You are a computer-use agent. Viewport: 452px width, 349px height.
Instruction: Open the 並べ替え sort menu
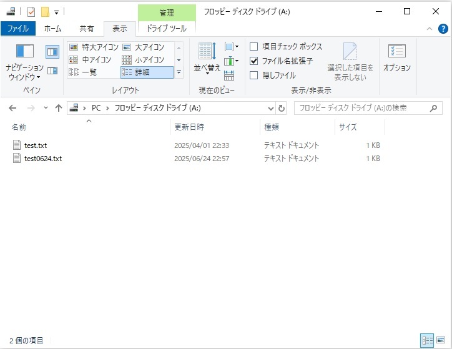207,59
